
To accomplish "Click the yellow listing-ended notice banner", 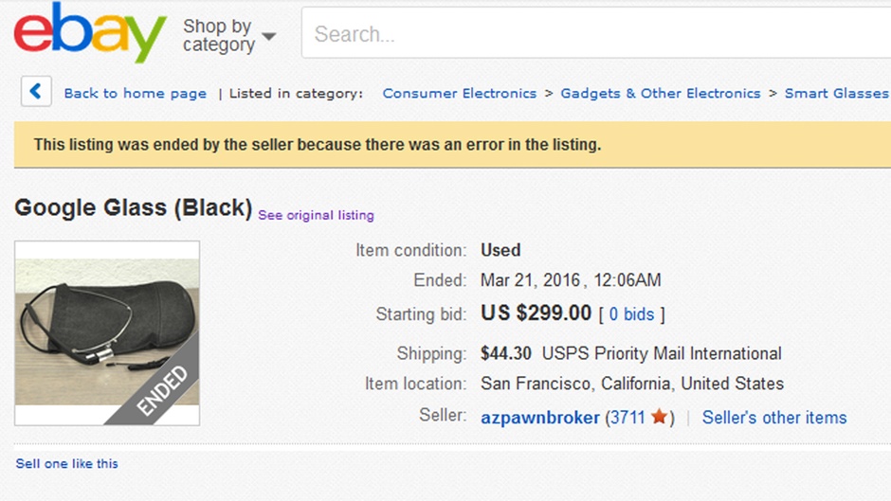I will coord(452,144).
